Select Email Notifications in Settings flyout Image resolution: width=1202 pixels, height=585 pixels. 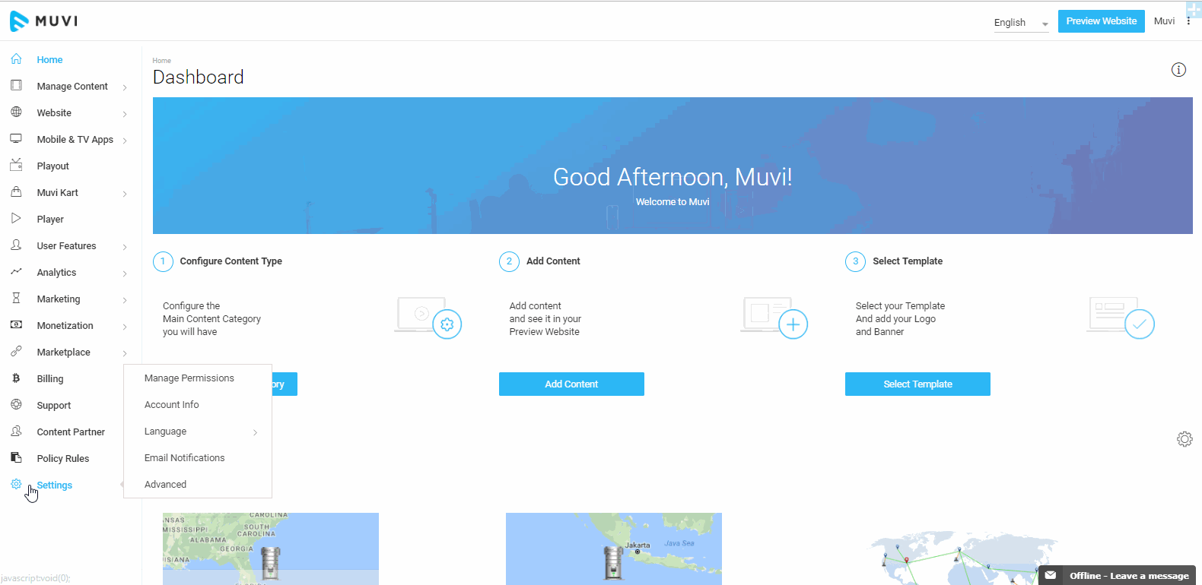tap(185, 457)
